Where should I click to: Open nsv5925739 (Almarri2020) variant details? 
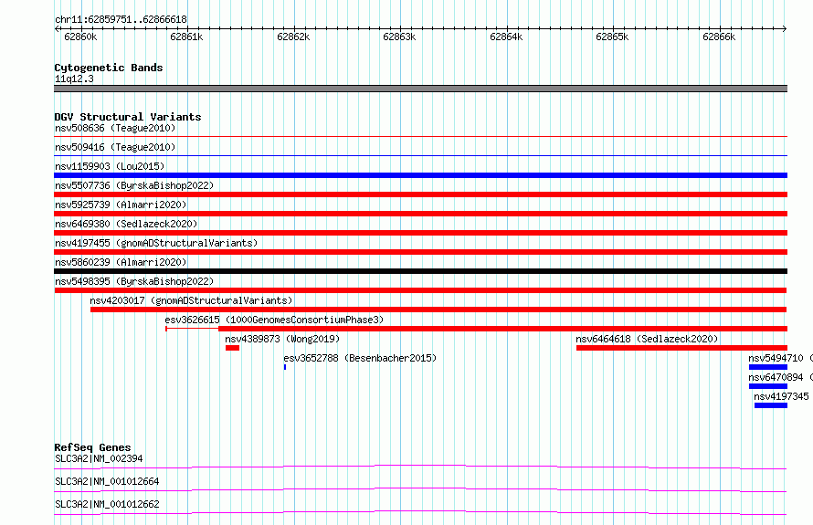pyautogui.click(x=121, y=205)
